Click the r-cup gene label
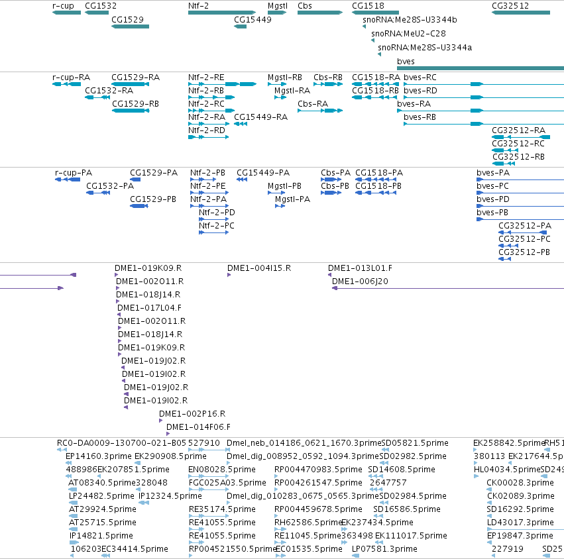This screenshot has width=564, height=559. [63, 6]
